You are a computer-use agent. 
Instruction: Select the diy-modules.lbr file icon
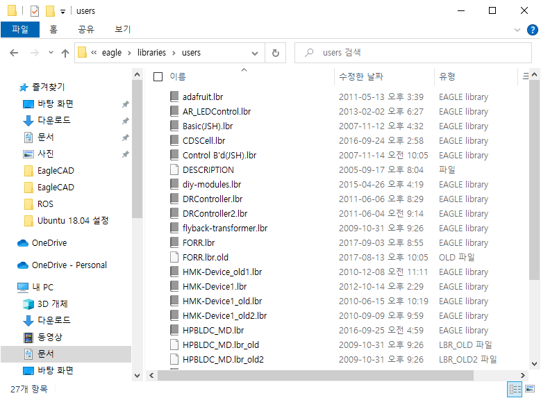174,184
